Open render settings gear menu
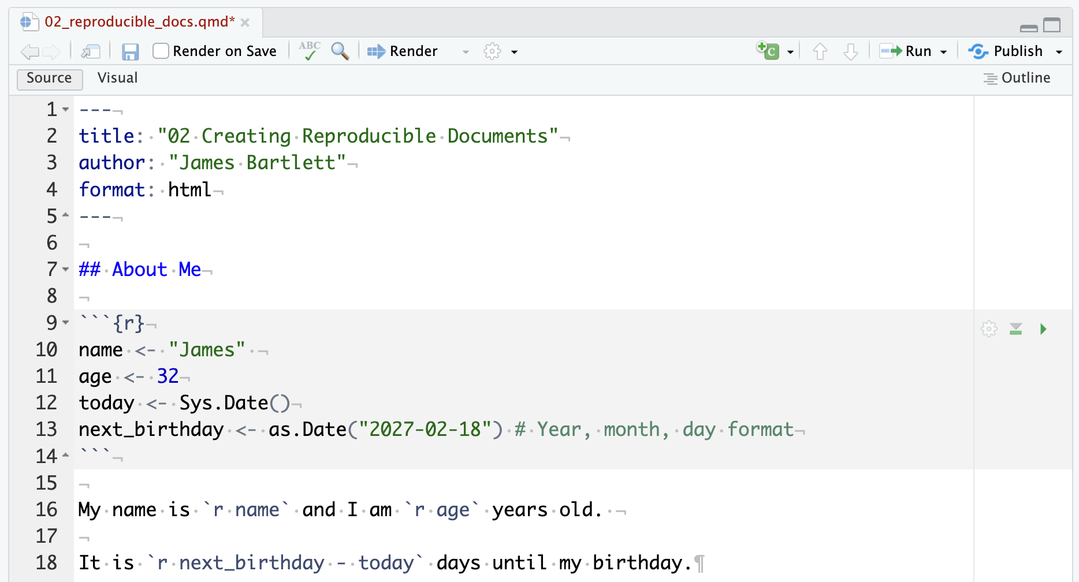Screen dimensions: 1079x582 tap(492, 51)
